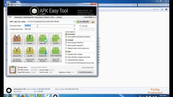Click the apkeasytool-x64 file icon in details pane
173x97 pixels.
point(9,91)
